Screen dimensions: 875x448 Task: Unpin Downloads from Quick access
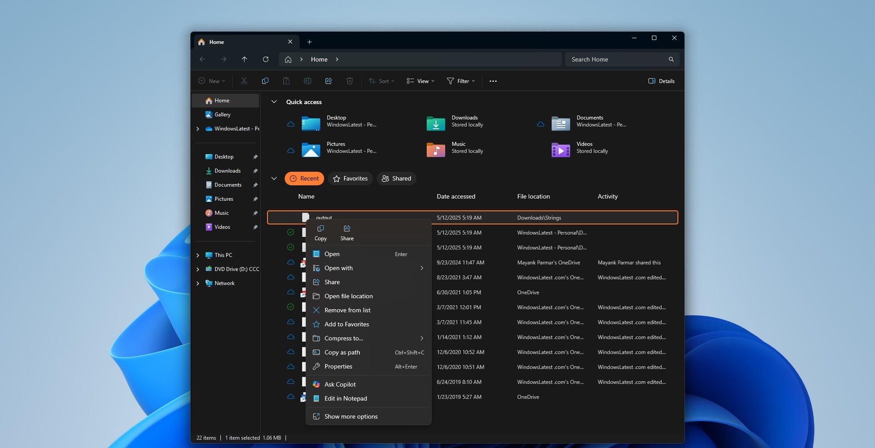(x=255, y=171)
